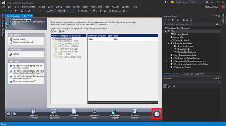Expand the Configure the Target System node

tap(168, 58)
